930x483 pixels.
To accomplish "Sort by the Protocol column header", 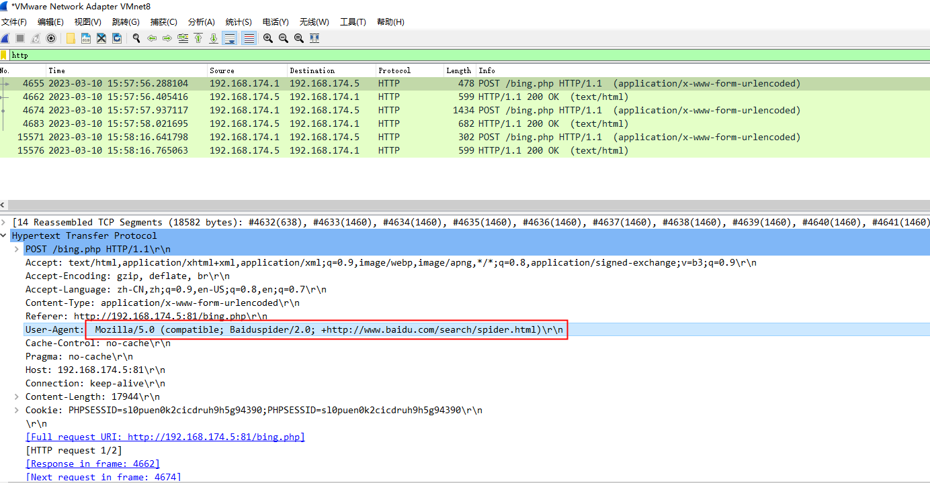I will click(410, 70).
